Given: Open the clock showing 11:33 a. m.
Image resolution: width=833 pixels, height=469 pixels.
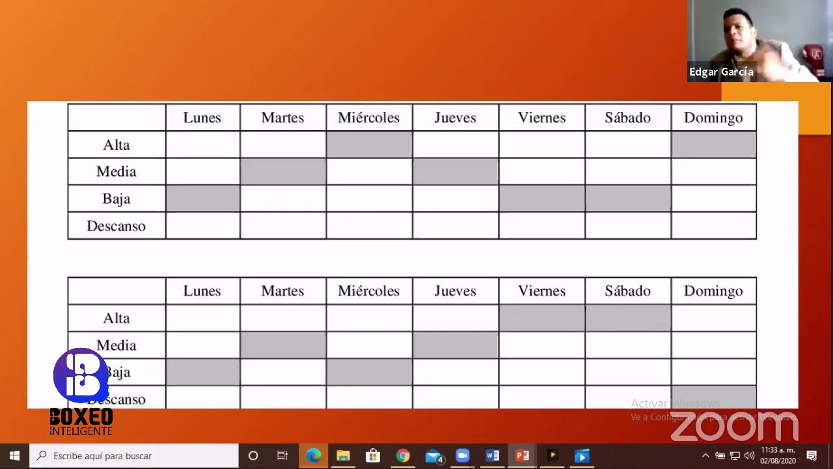Looking at the screenshot, I should (x=778, y=456).
